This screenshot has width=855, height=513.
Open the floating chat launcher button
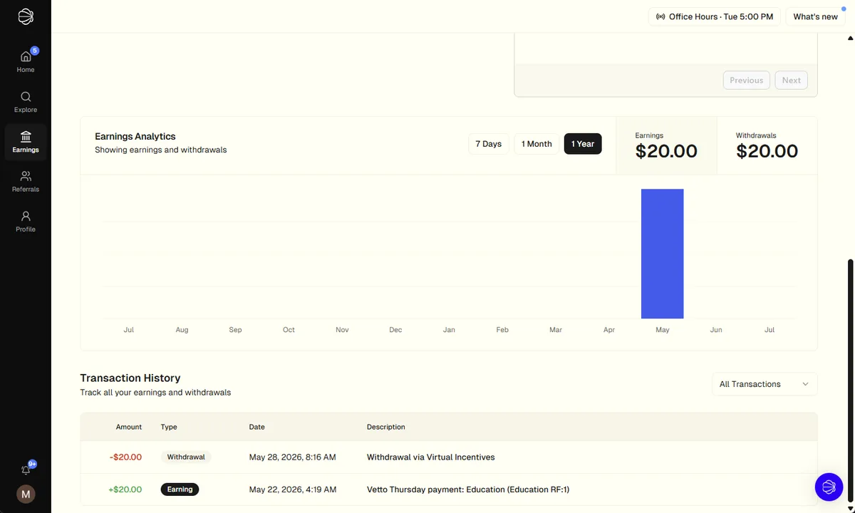(829, 487)
